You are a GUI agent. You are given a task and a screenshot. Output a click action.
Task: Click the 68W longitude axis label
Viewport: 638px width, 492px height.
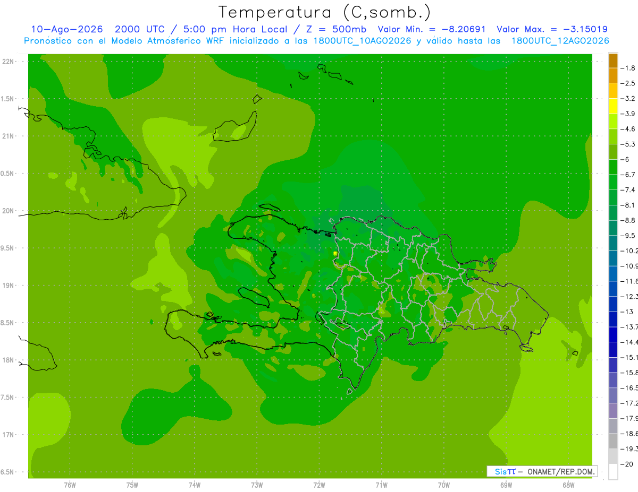(568, 485)
